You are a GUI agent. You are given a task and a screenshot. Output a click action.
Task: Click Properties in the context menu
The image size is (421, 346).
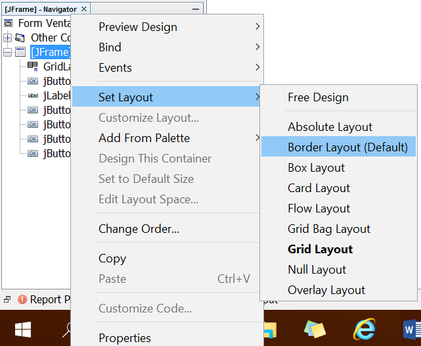pyautogui.click(x=125, y=338)
